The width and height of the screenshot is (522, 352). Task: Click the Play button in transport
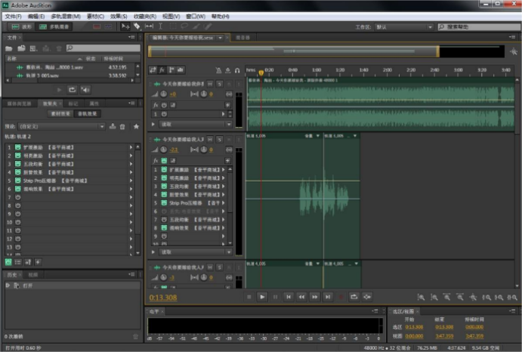pos(262,297)
